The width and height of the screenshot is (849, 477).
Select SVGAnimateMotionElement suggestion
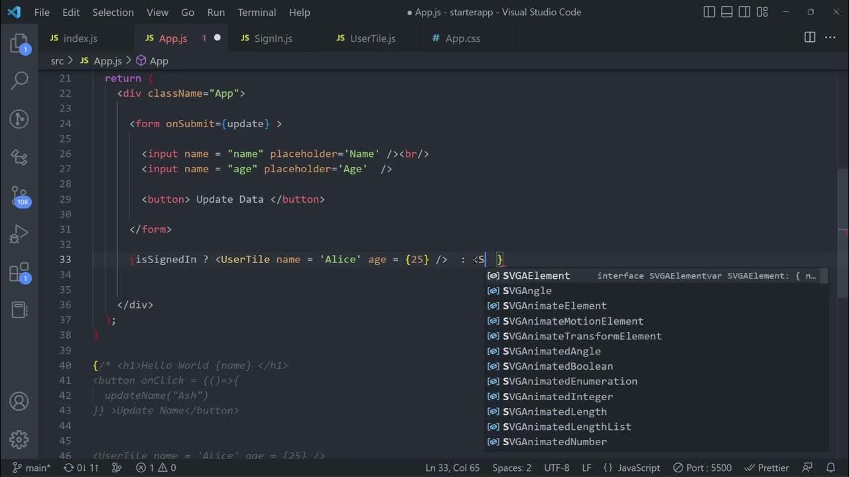656,321
